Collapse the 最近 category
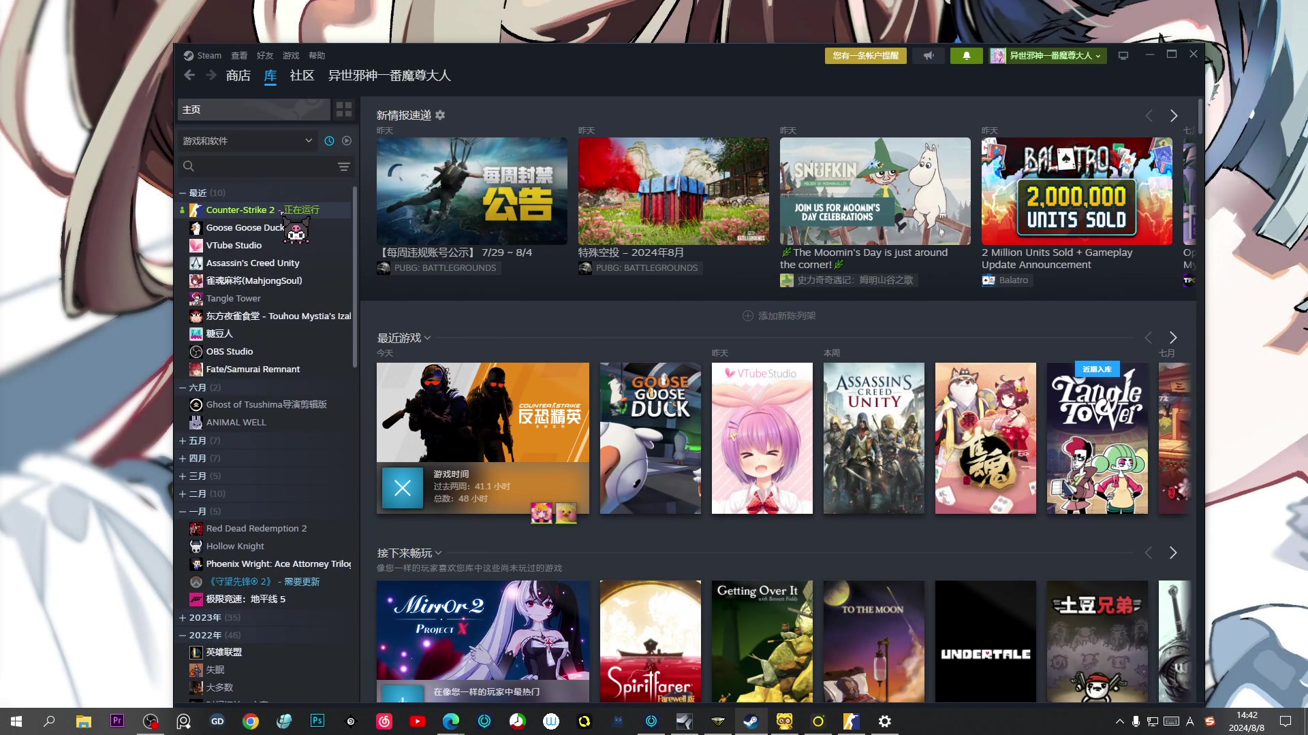The image size is (1308, 735). click(182, 193)
